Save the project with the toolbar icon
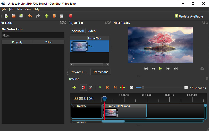The height and width of the screenshot is (131, 209). click(21, 16)
